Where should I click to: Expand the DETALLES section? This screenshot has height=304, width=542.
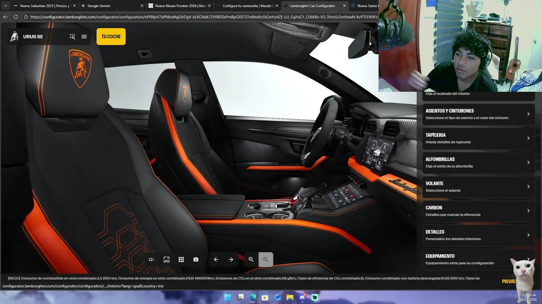478,235
